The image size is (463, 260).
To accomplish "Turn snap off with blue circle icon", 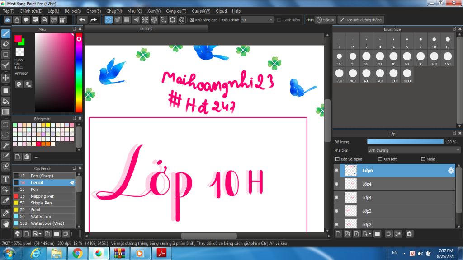I will pos(109,20).
